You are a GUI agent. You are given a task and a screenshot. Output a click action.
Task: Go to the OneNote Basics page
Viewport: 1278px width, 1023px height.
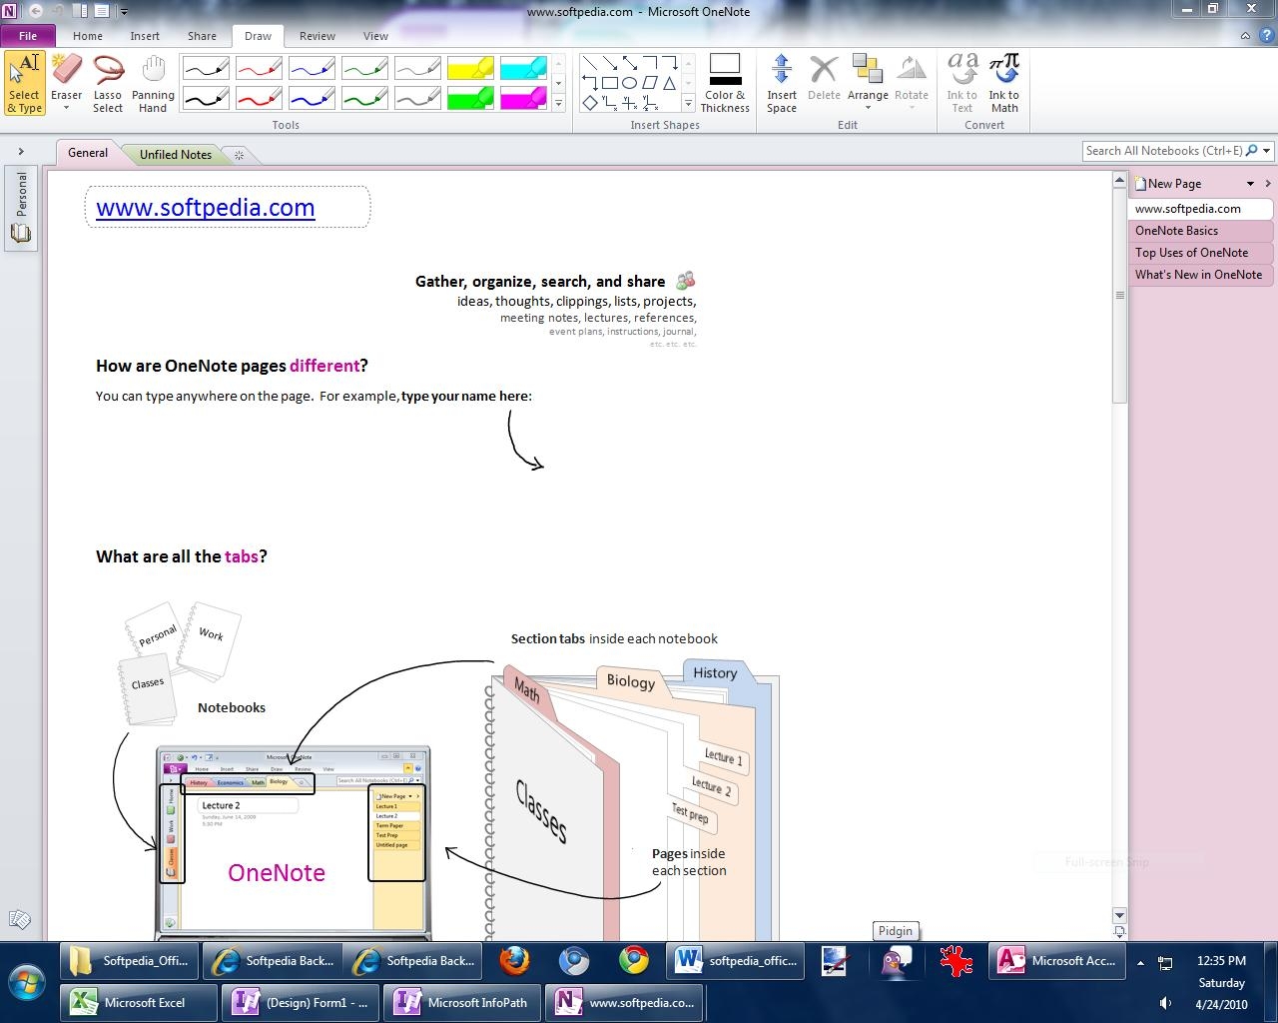pyautogui.click(x=1176, y=231)
